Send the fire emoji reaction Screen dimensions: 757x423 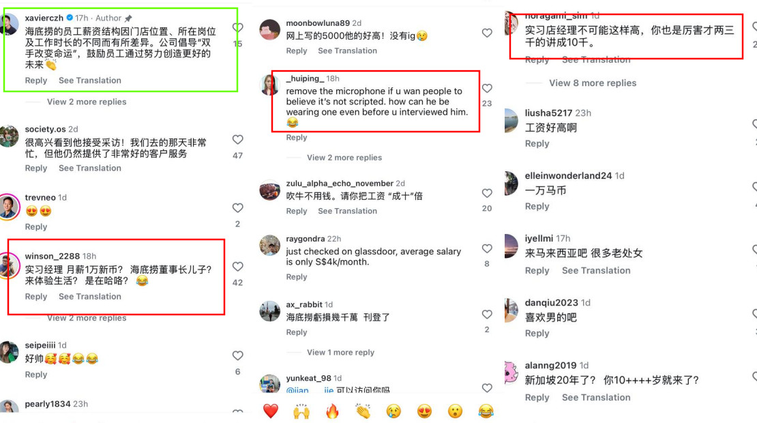pyautogui.click(x=332, y=411)
